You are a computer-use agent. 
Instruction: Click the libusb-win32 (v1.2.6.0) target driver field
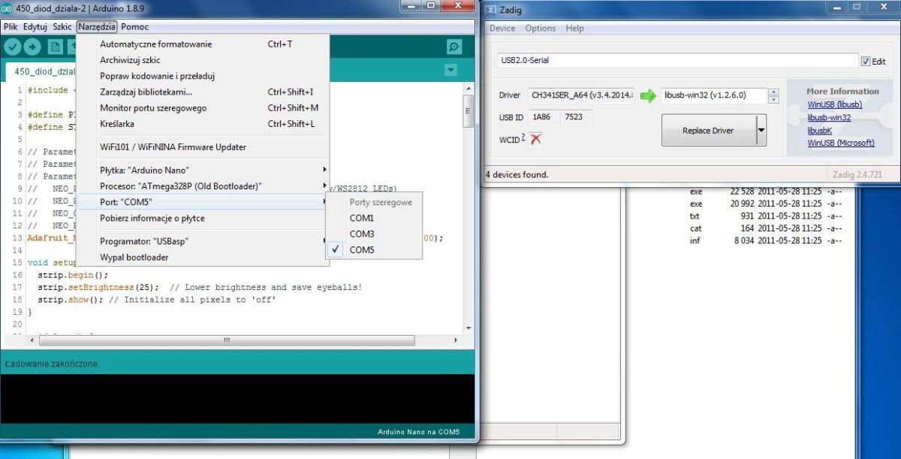(x=714, y=96)
